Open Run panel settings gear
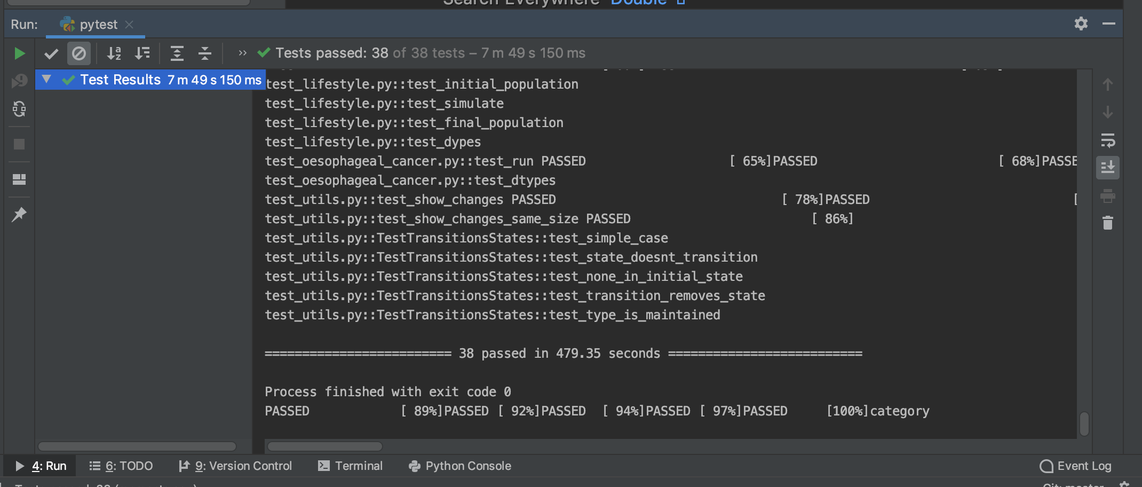 (x=1081, y=23)
